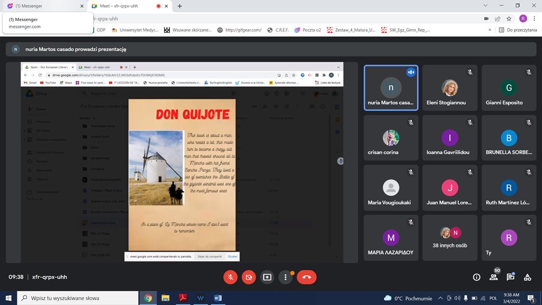
Task: Open the clock and calendar 9:38 AM
Action: 512,298
